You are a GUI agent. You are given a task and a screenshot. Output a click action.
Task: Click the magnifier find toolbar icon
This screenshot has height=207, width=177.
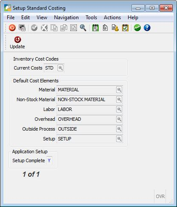pos(83,28)
